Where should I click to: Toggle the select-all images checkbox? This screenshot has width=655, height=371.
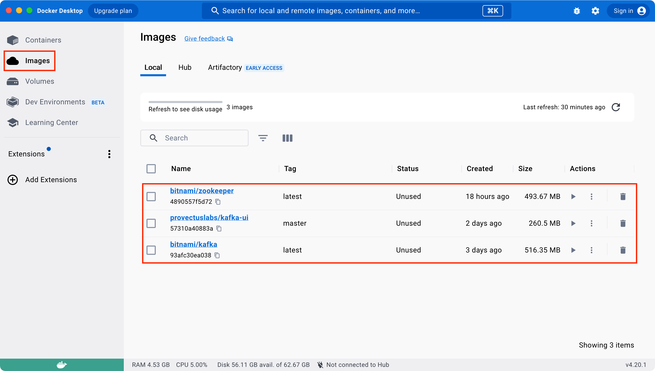click(x=151, y=169)
